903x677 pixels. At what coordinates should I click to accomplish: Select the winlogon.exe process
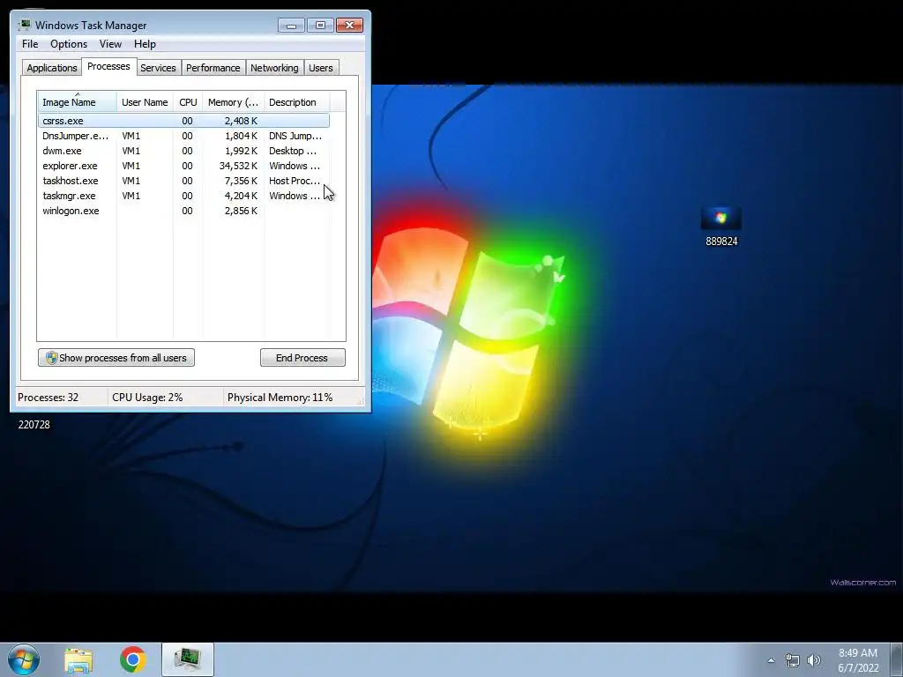[183, 211]
